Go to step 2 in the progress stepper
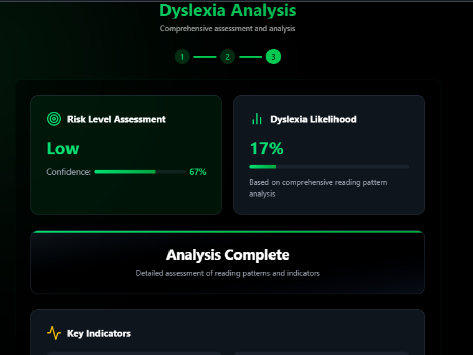The image size is (473, 355). click(x=228, y=57)
